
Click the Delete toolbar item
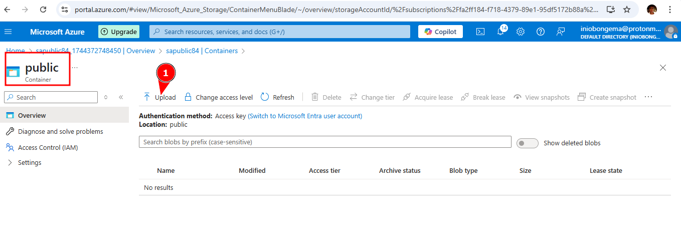pyautogui.click(x=326, y=97)
